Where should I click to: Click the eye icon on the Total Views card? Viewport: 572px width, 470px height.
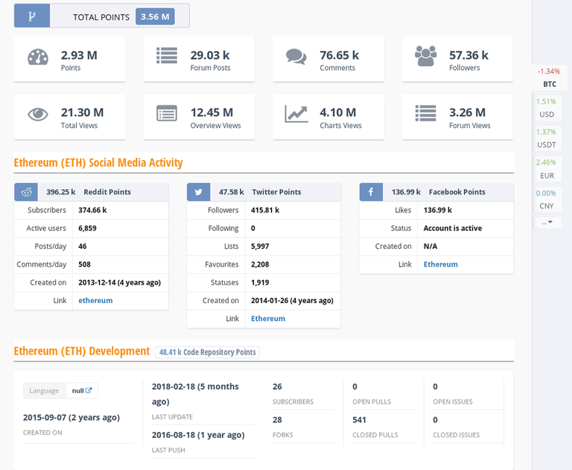click(38, 114)
